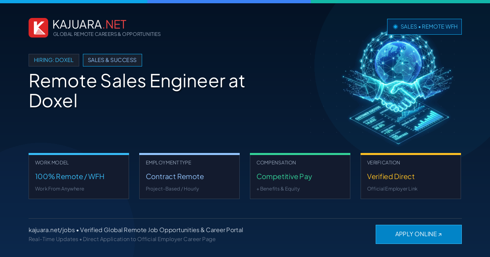This screenshot has height=257, width=490.
Task: Click the Work From Anywhere text
Action: click(x=60, y=189)
